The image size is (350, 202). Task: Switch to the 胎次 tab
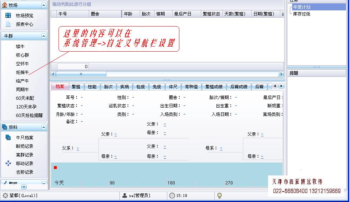click(109, 86)
